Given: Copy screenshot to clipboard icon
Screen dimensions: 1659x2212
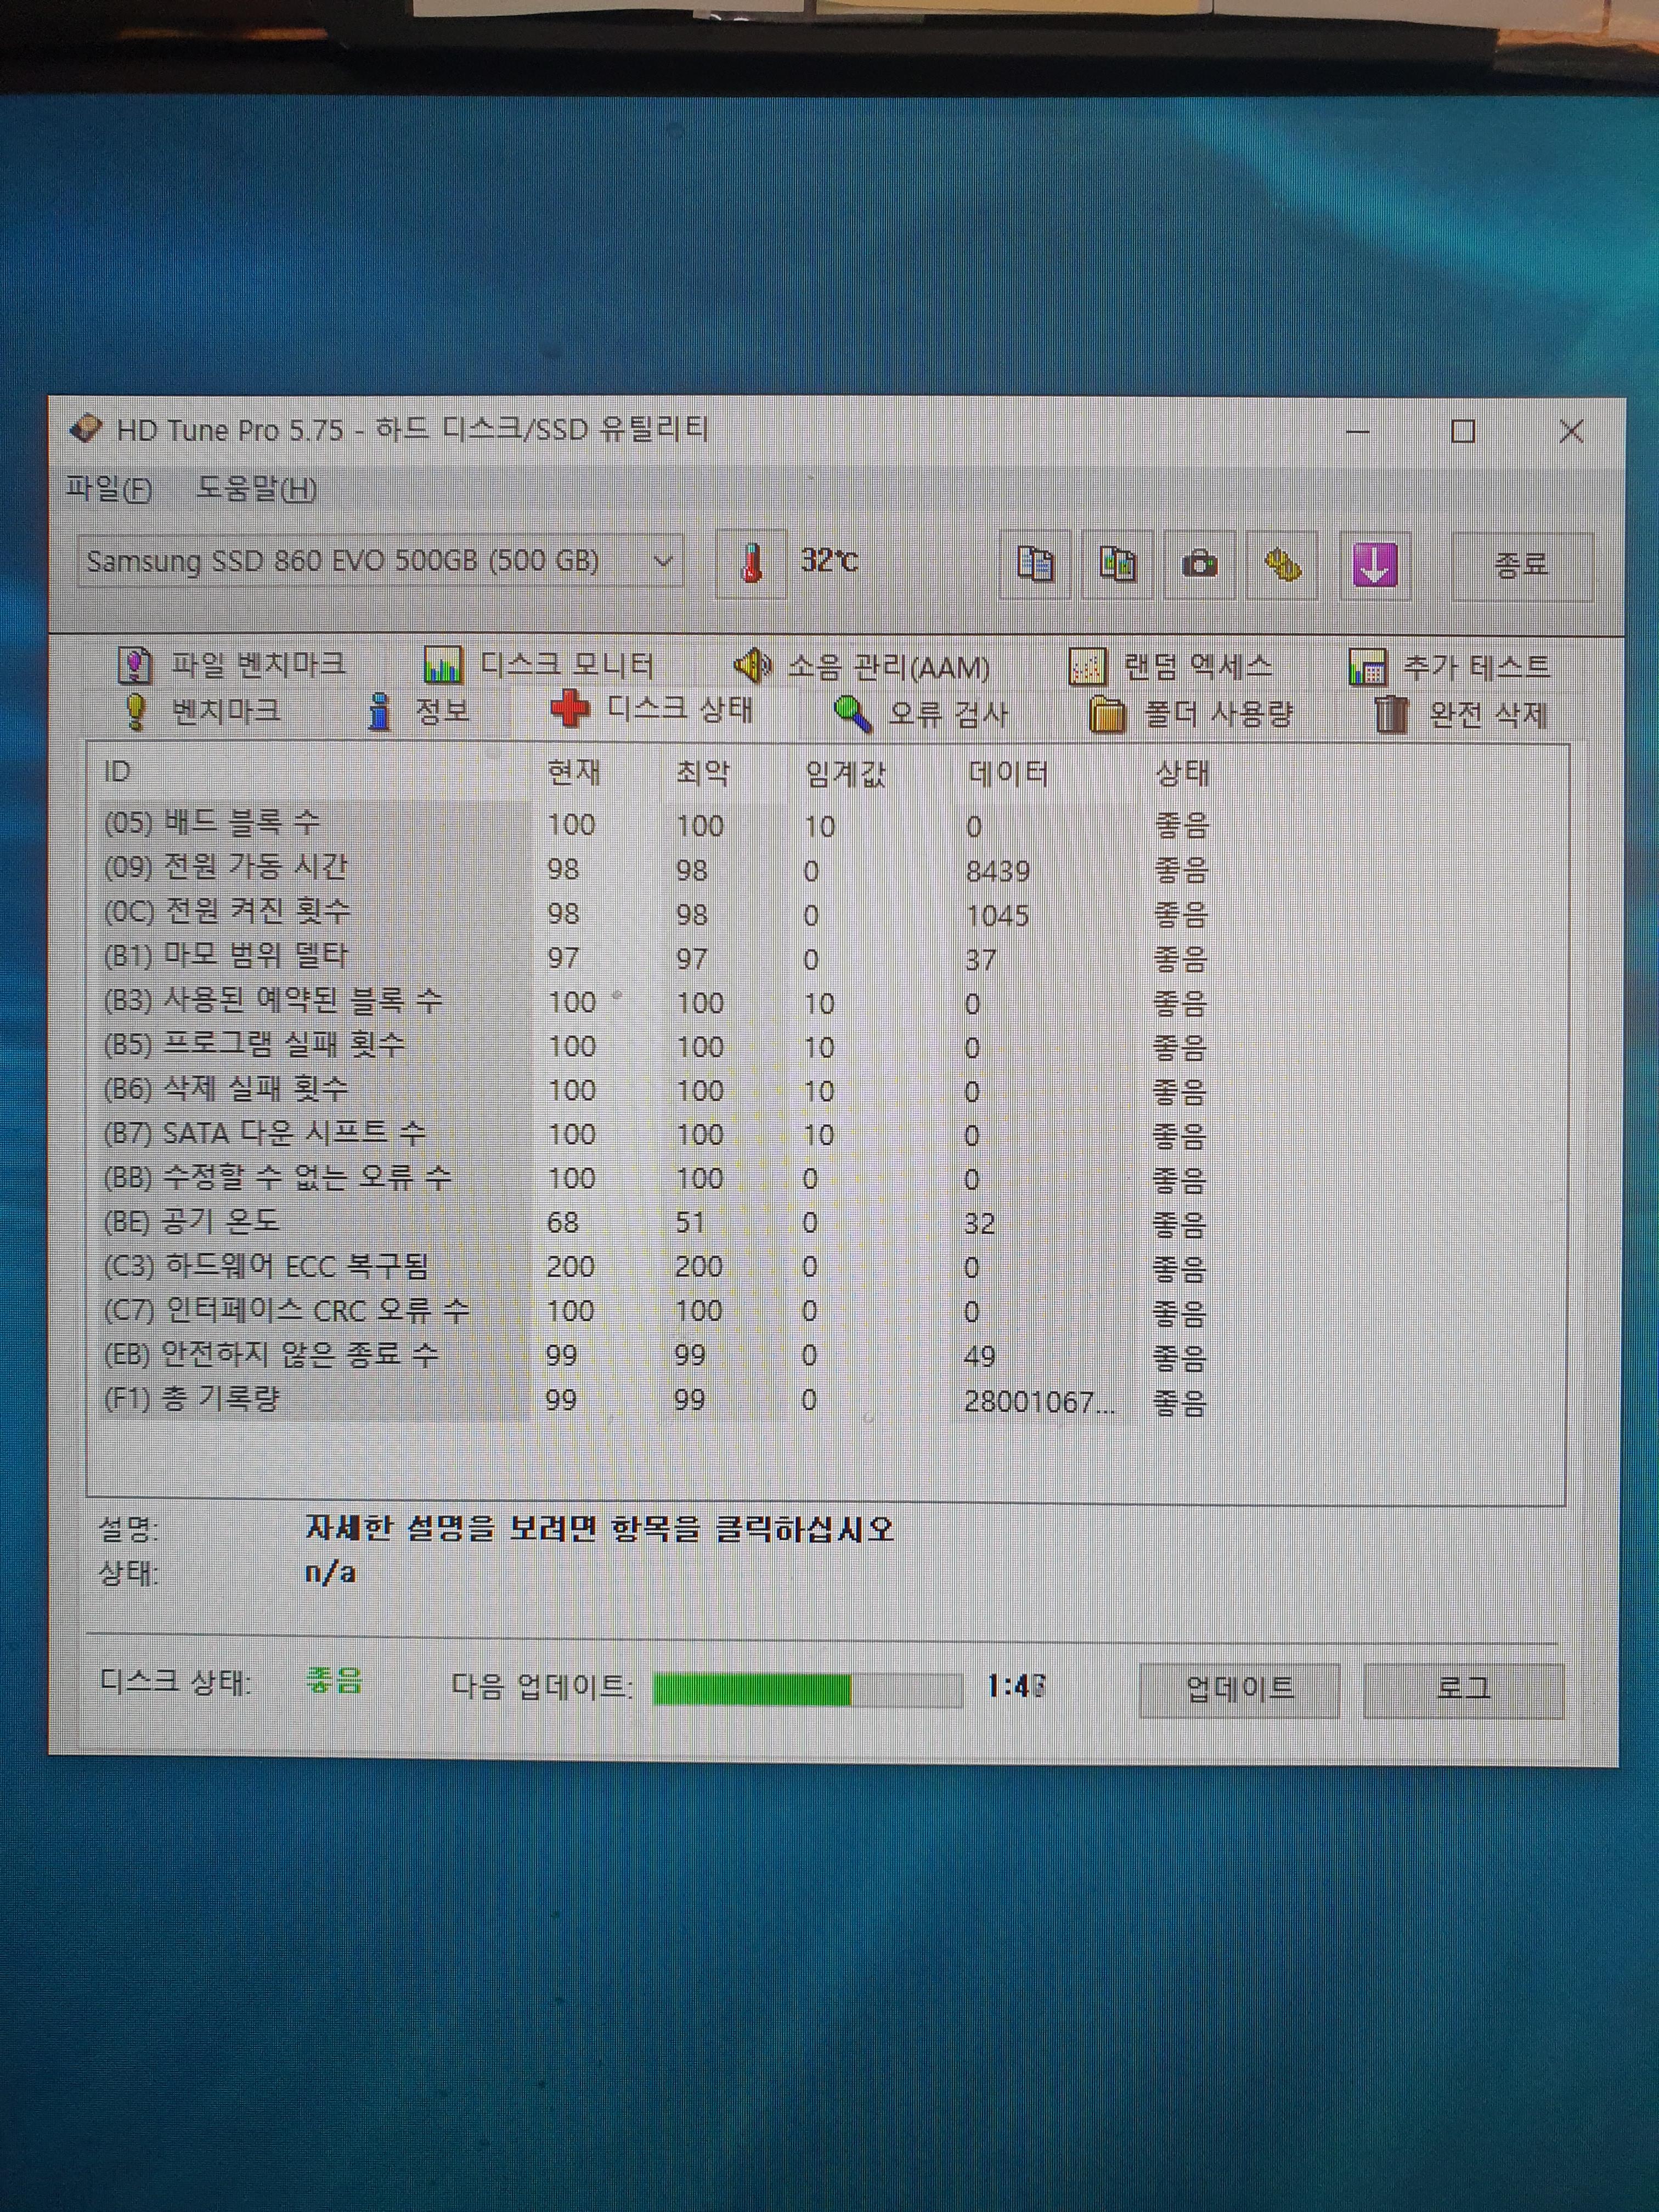Looking at the screenshot, I should [x=1117, y=565].
